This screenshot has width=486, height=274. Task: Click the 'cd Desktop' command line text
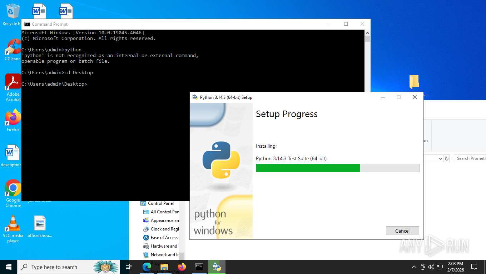click(79, 72)
